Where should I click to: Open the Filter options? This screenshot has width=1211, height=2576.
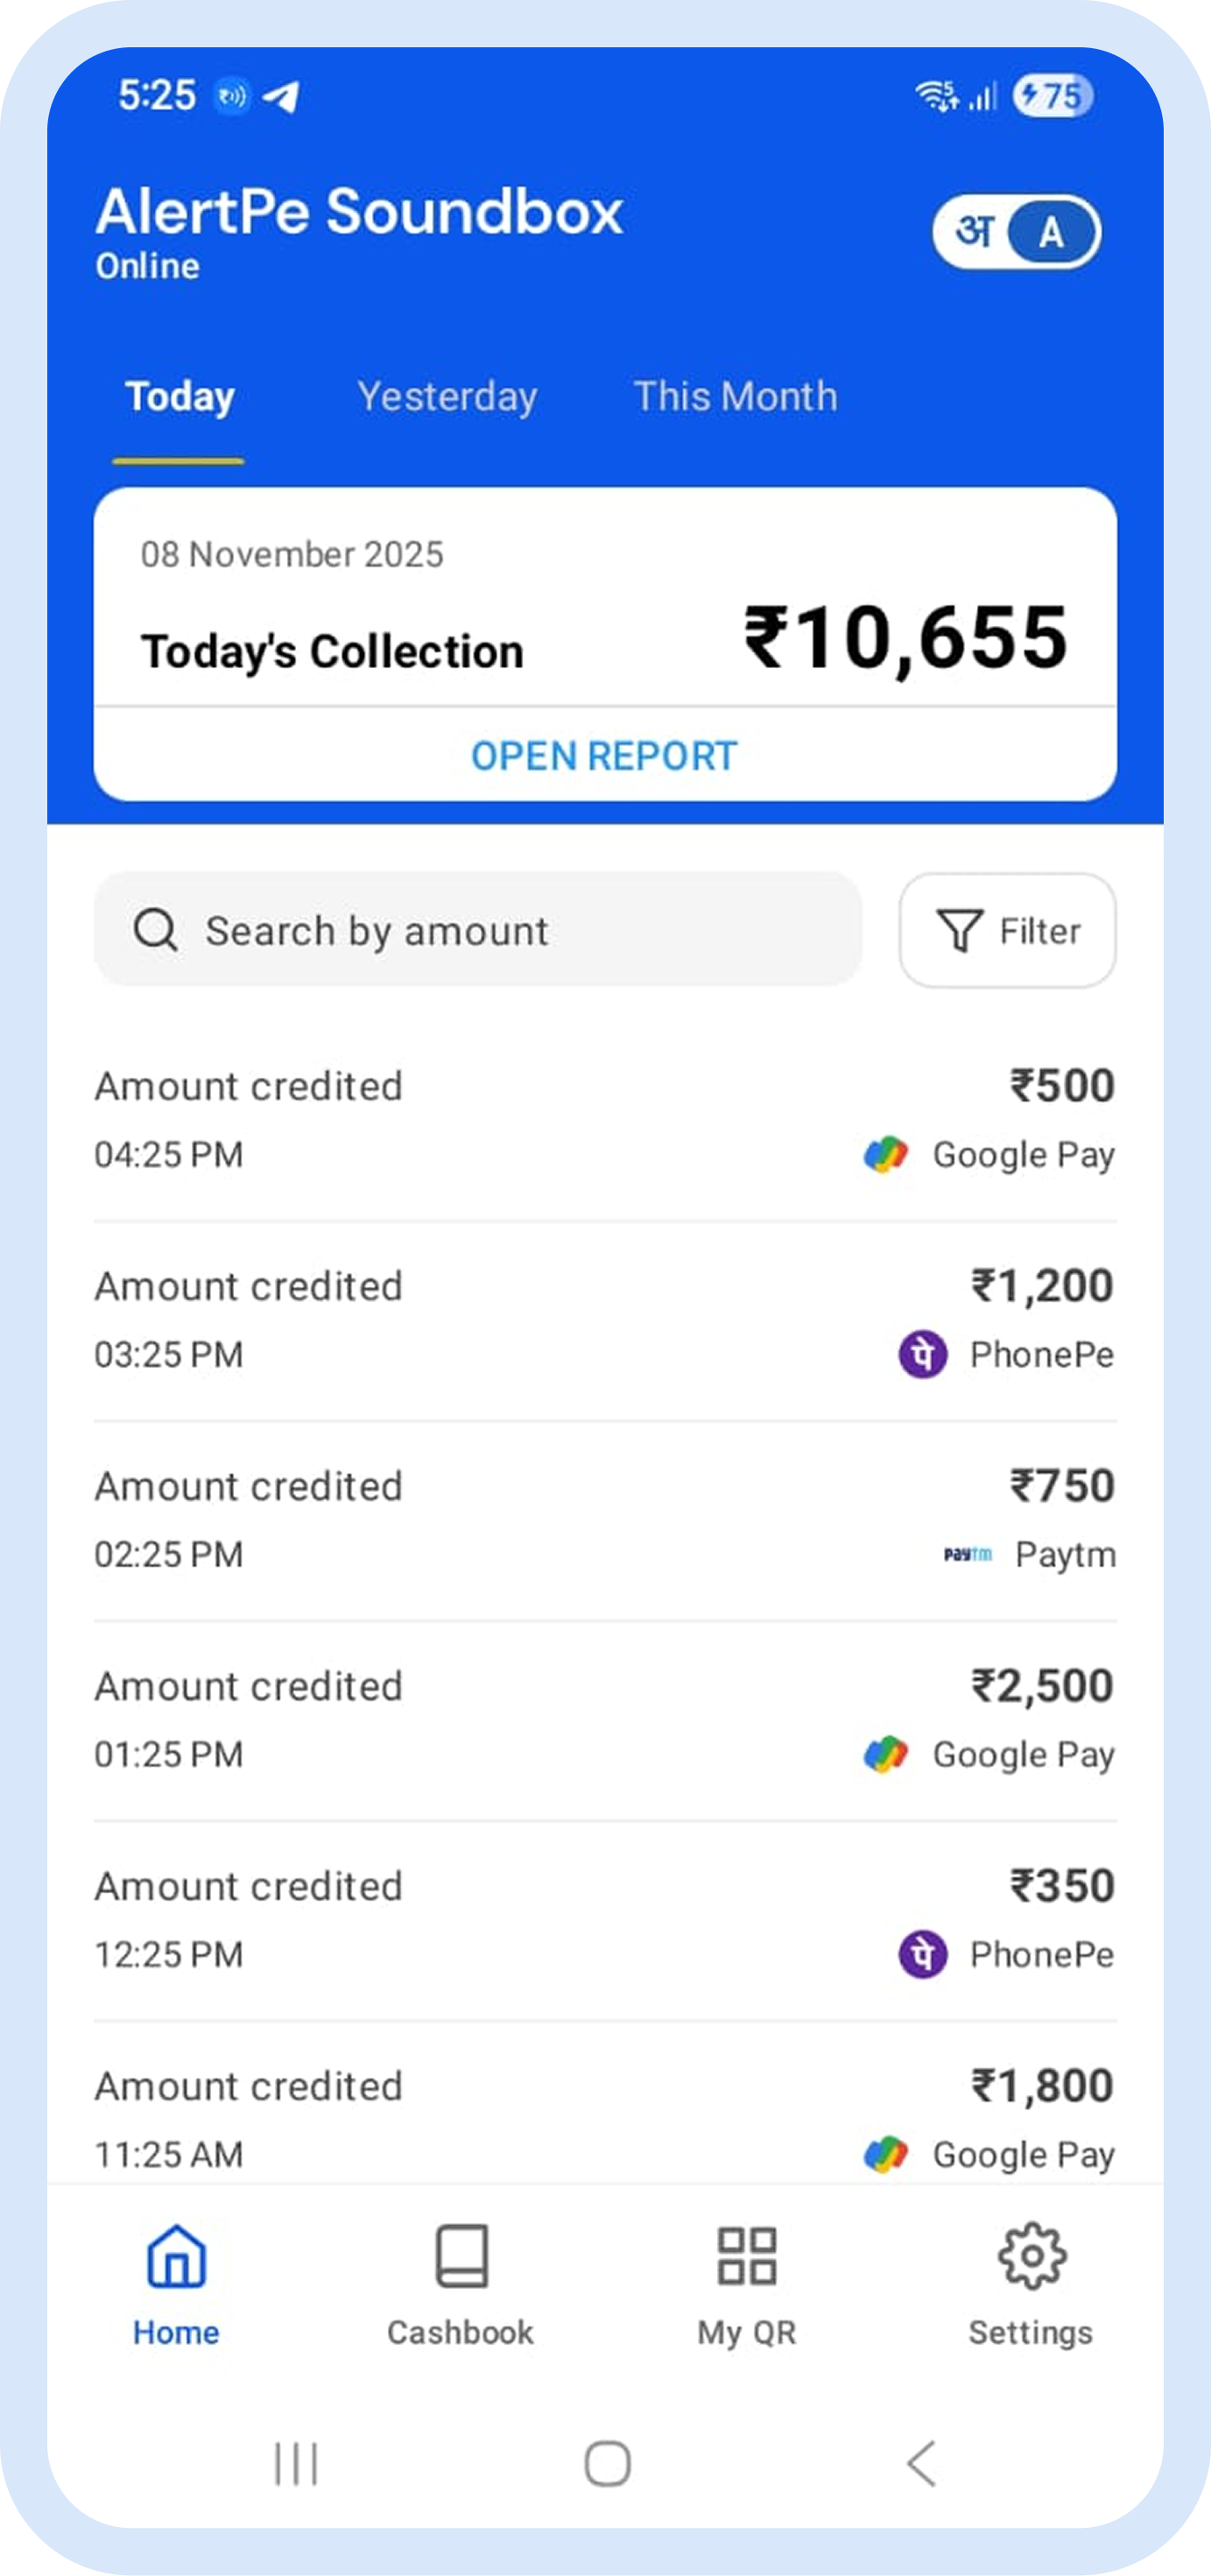point(1007,930)
